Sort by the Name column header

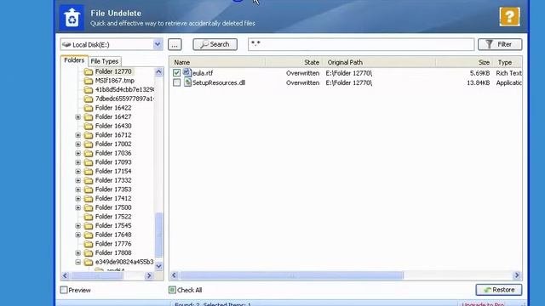218,62
